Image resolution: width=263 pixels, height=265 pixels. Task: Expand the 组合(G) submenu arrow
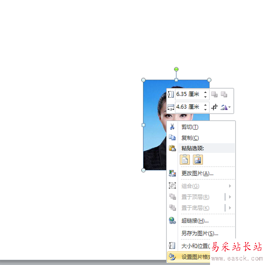point(230,186)
